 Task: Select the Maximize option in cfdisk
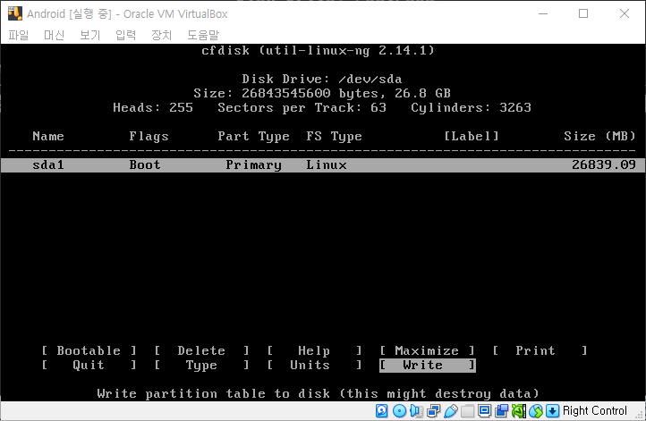tap(427, 350)
